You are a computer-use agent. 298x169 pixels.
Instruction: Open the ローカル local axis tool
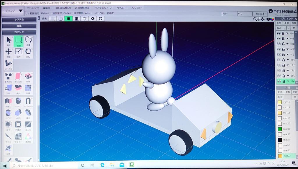[x=9, y=65]
